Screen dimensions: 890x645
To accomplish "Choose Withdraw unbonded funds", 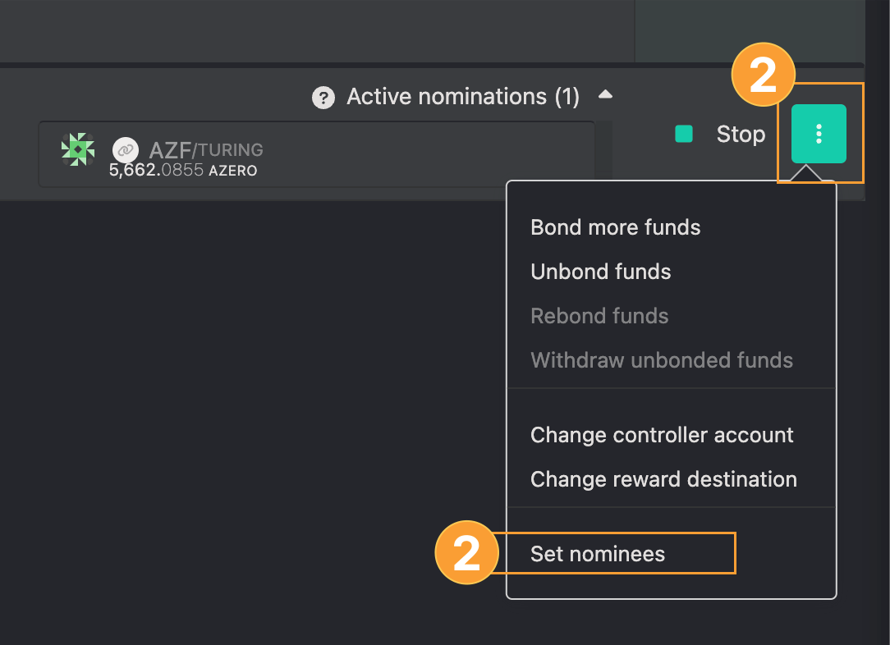I will 661,360.
